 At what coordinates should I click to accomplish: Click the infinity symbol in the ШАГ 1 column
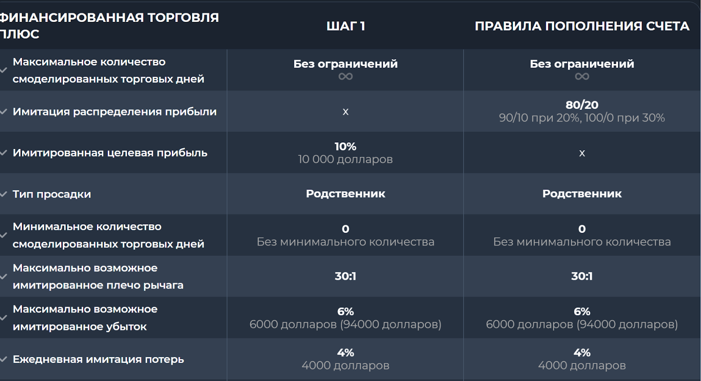(345, 77)
